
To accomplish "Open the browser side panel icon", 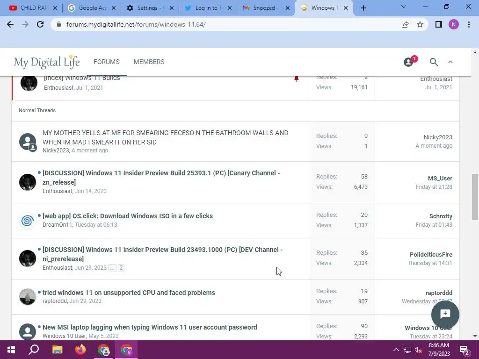I will pos(439,24).
